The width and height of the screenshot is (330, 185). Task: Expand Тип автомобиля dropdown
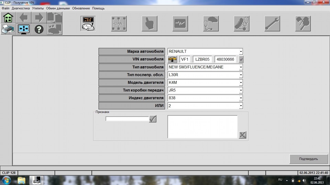click(x=241, y=67)
